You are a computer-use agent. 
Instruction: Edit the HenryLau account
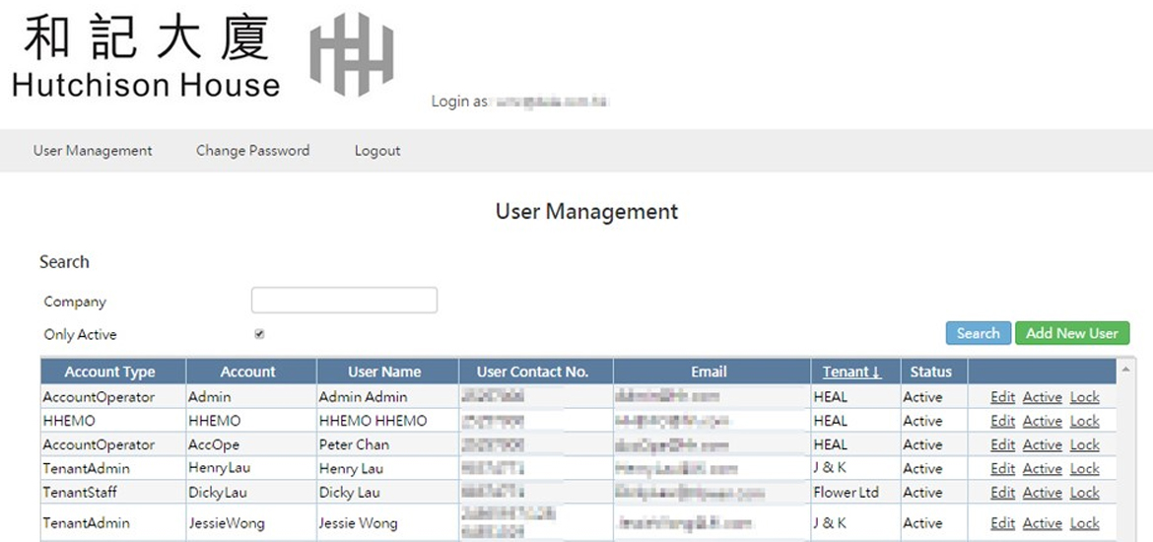click(1002, 468)
